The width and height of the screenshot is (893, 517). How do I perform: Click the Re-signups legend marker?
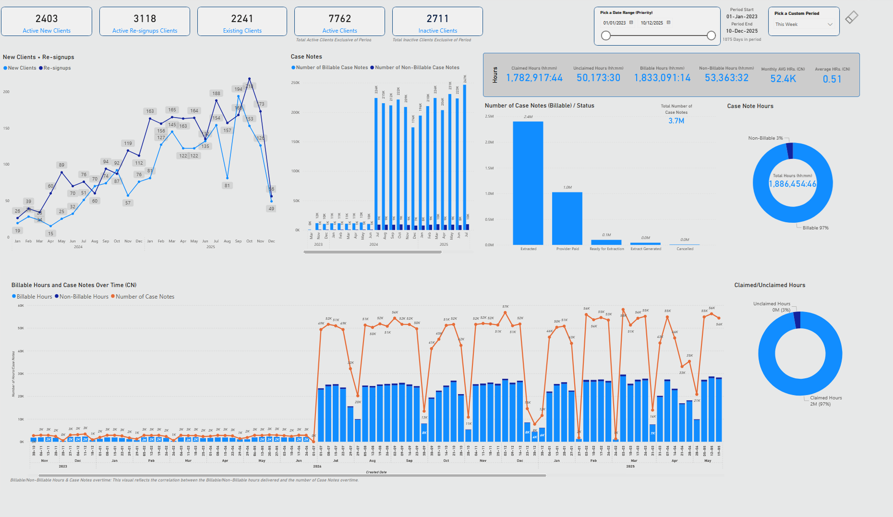41,68
